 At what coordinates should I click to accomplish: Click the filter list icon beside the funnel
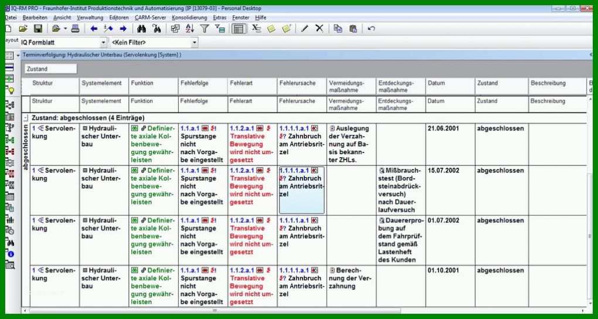[x=220, y=29]
